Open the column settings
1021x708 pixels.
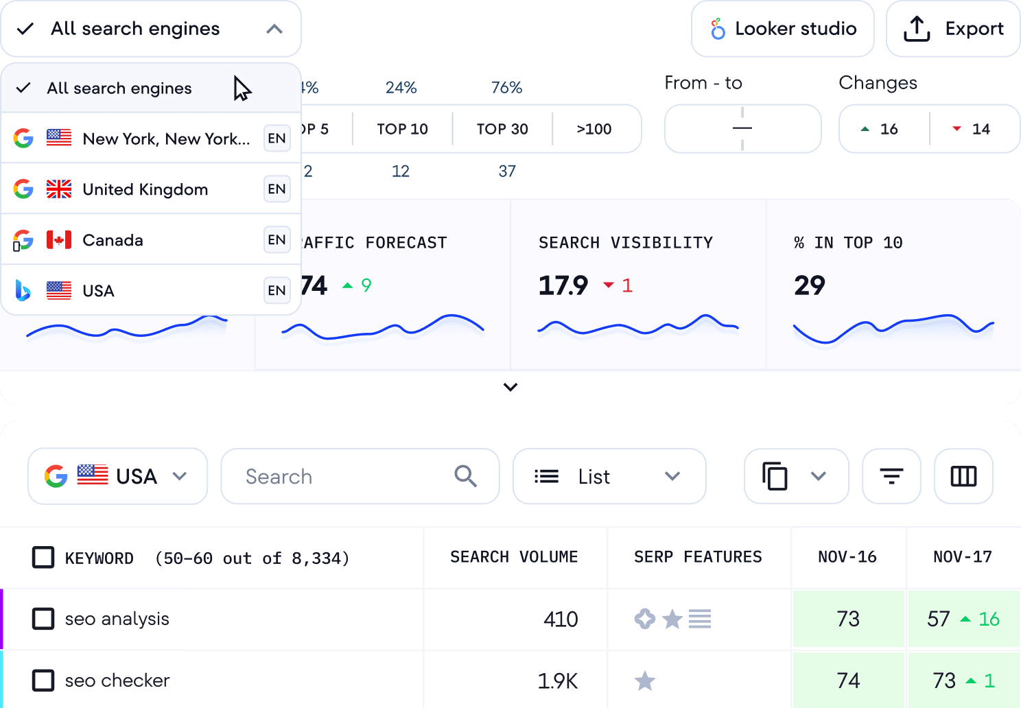(963, 476)
